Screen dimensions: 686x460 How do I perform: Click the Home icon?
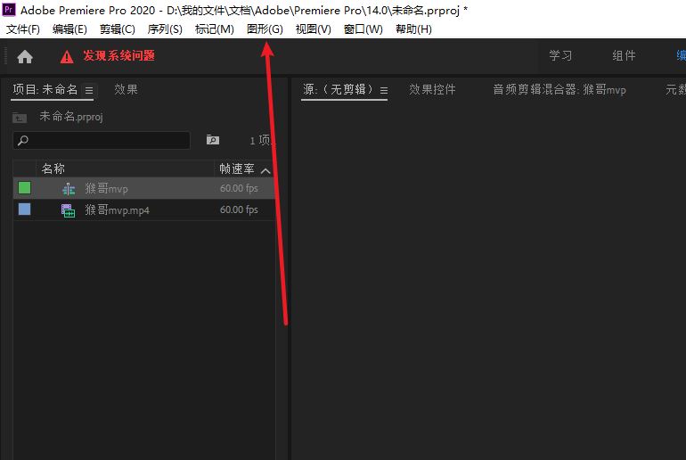pos(25,56)
